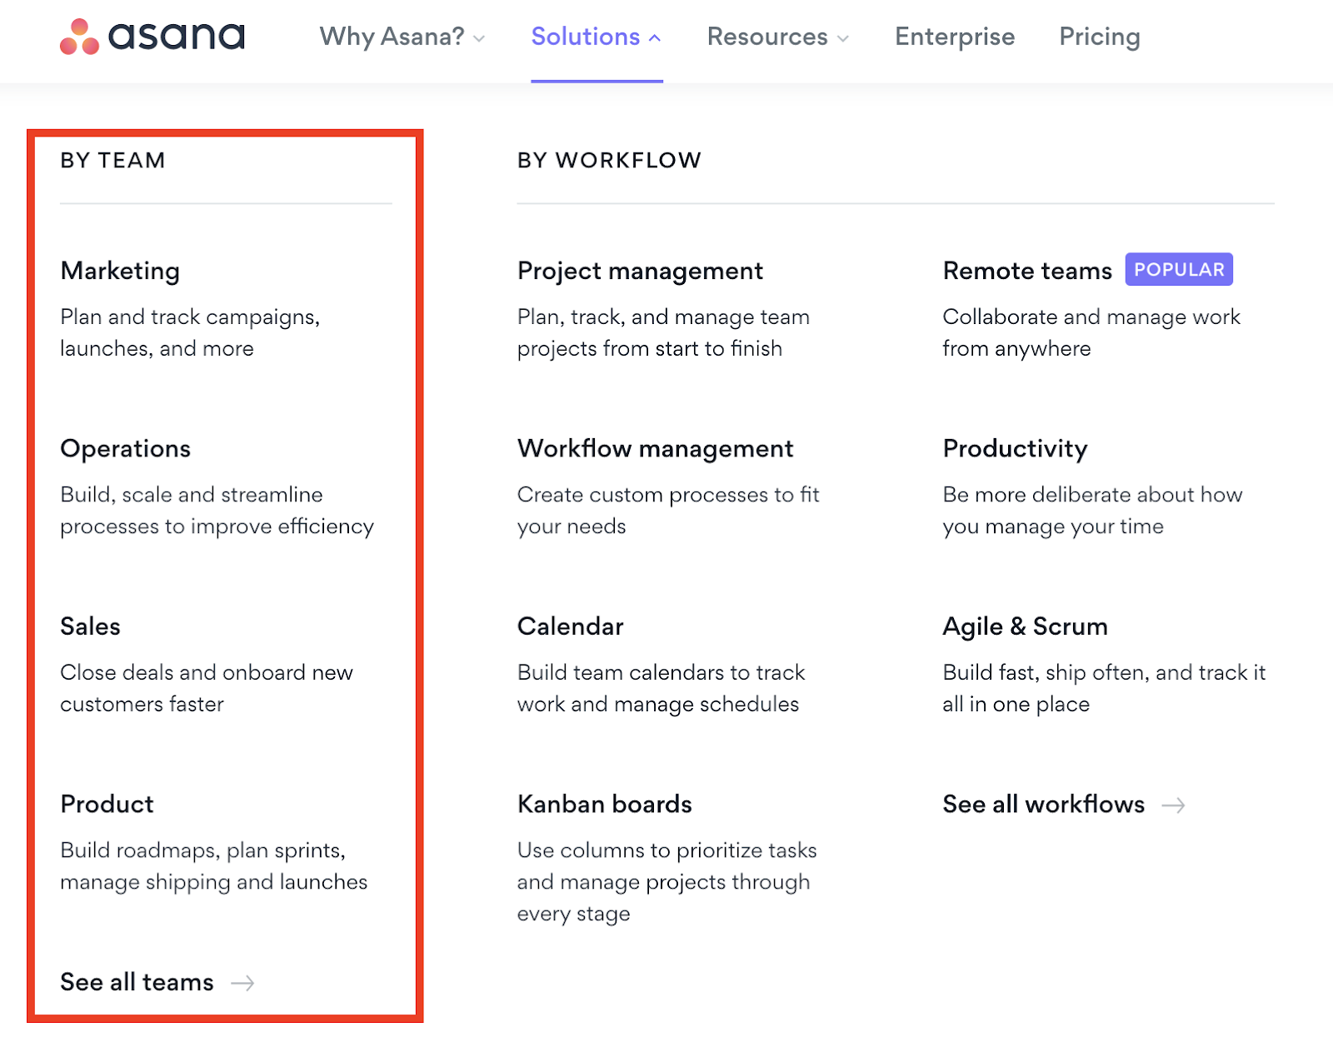Expand the Resources dropdown chevron
This screenshot has height=1047, width=1333.
(843, 38)
